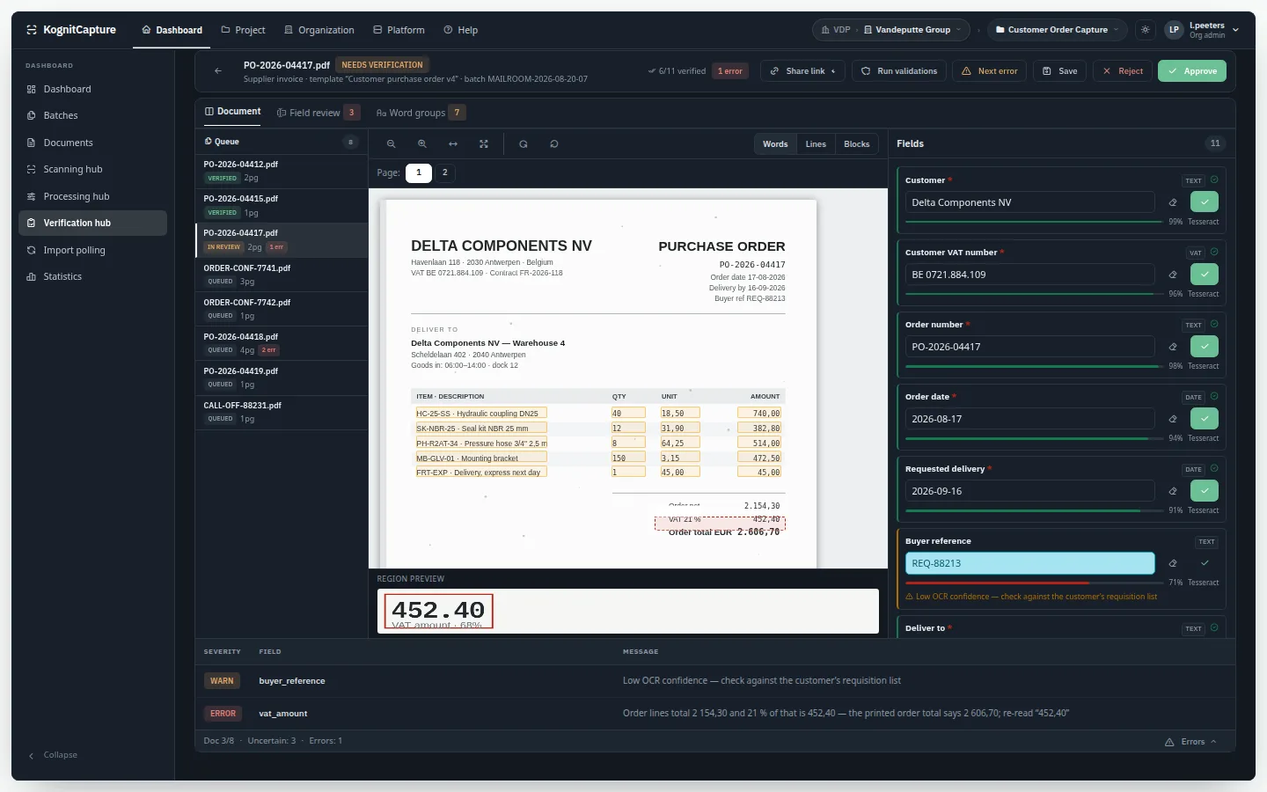Click the Customer input field
Viewport: 1267px width, 792px height.
click(x=1030, y=202)
